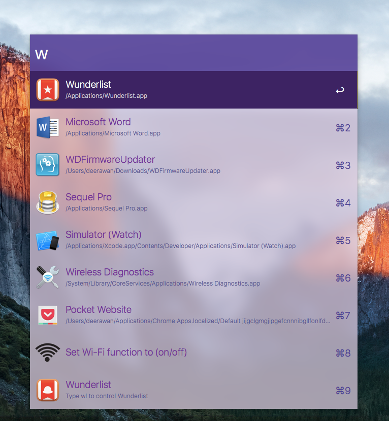Click the Microsoft Word app icon
389x421 pixels.
tap(48, 127)
